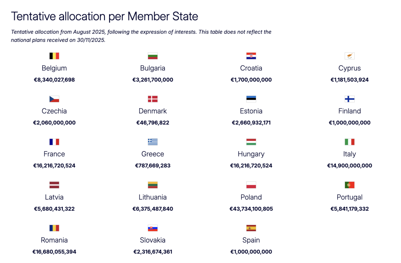This screenshot has width=401, height=263.
Task: Select the France flag icon
Action: point(54,142)
